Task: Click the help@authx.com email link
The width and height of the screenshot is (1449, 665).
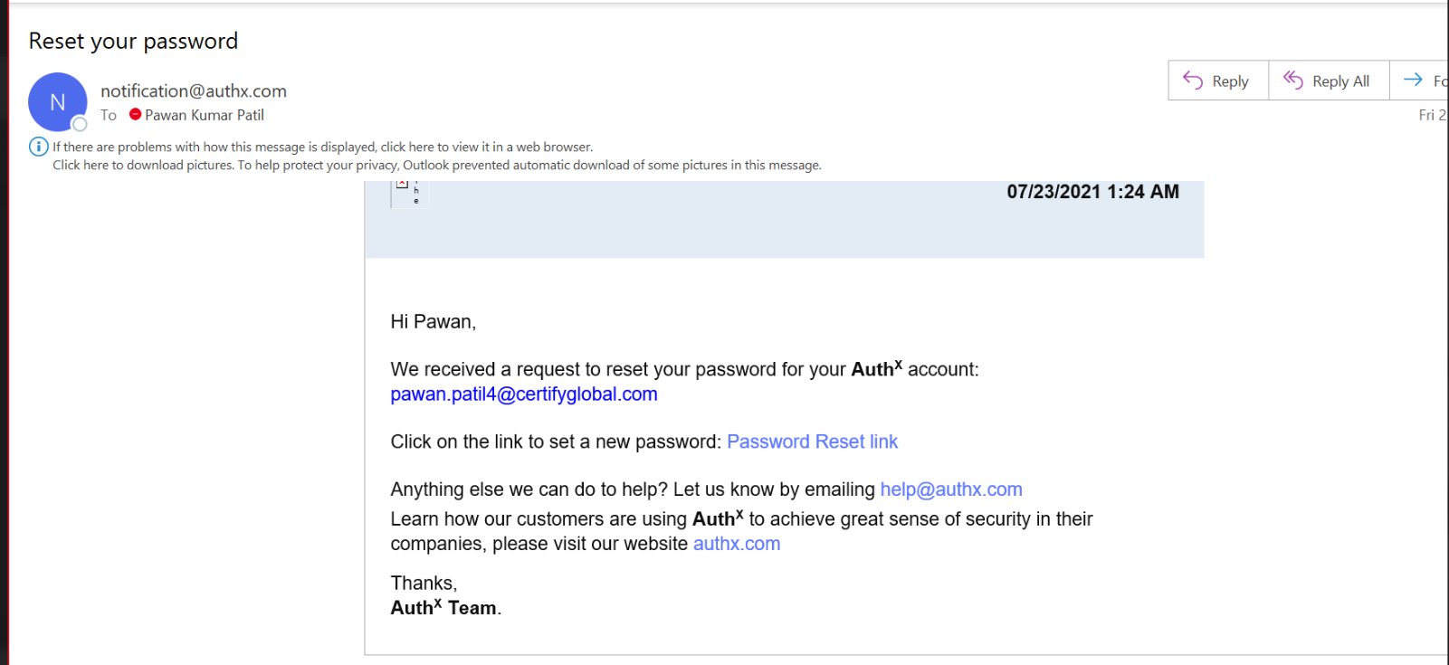Action: tap(951, 489)
